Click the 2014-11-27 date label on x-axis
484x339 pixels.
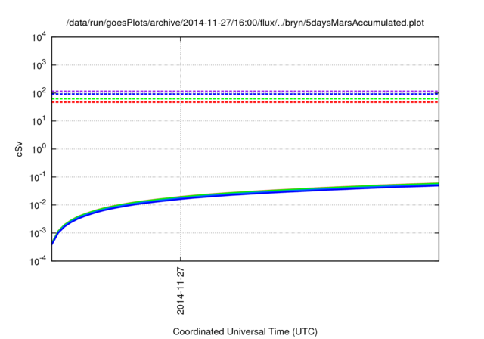181,291
